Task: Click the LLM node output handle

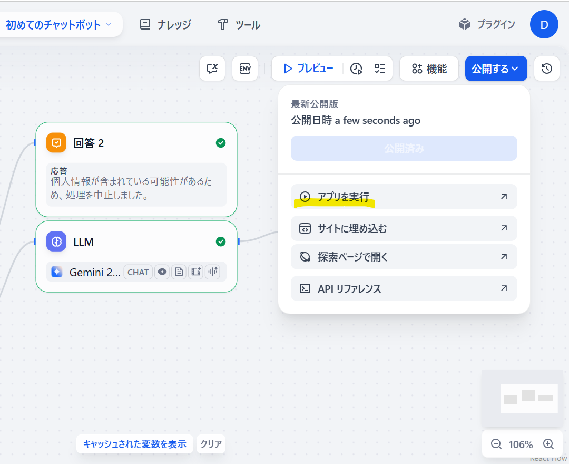Action: tap(239, 241)
